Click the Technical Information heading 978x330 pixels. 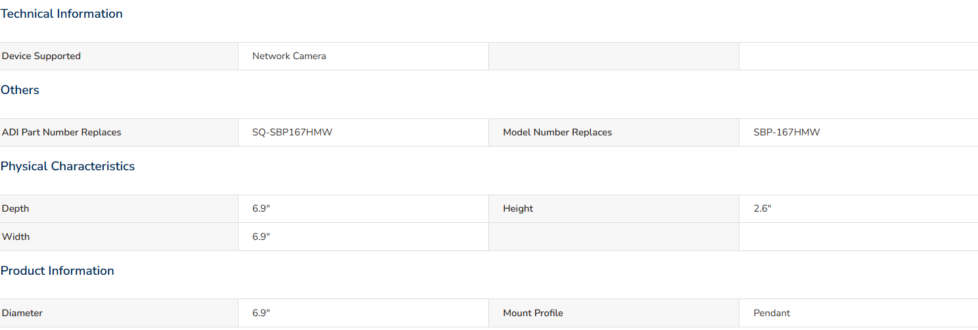pyautogui.click(x=62, y=14)
